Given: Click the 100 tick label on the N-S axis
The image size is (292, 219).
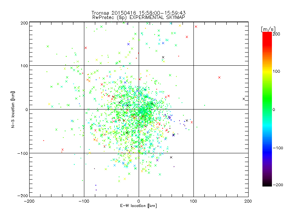Looking at the screenshot, I should point(24,66).
